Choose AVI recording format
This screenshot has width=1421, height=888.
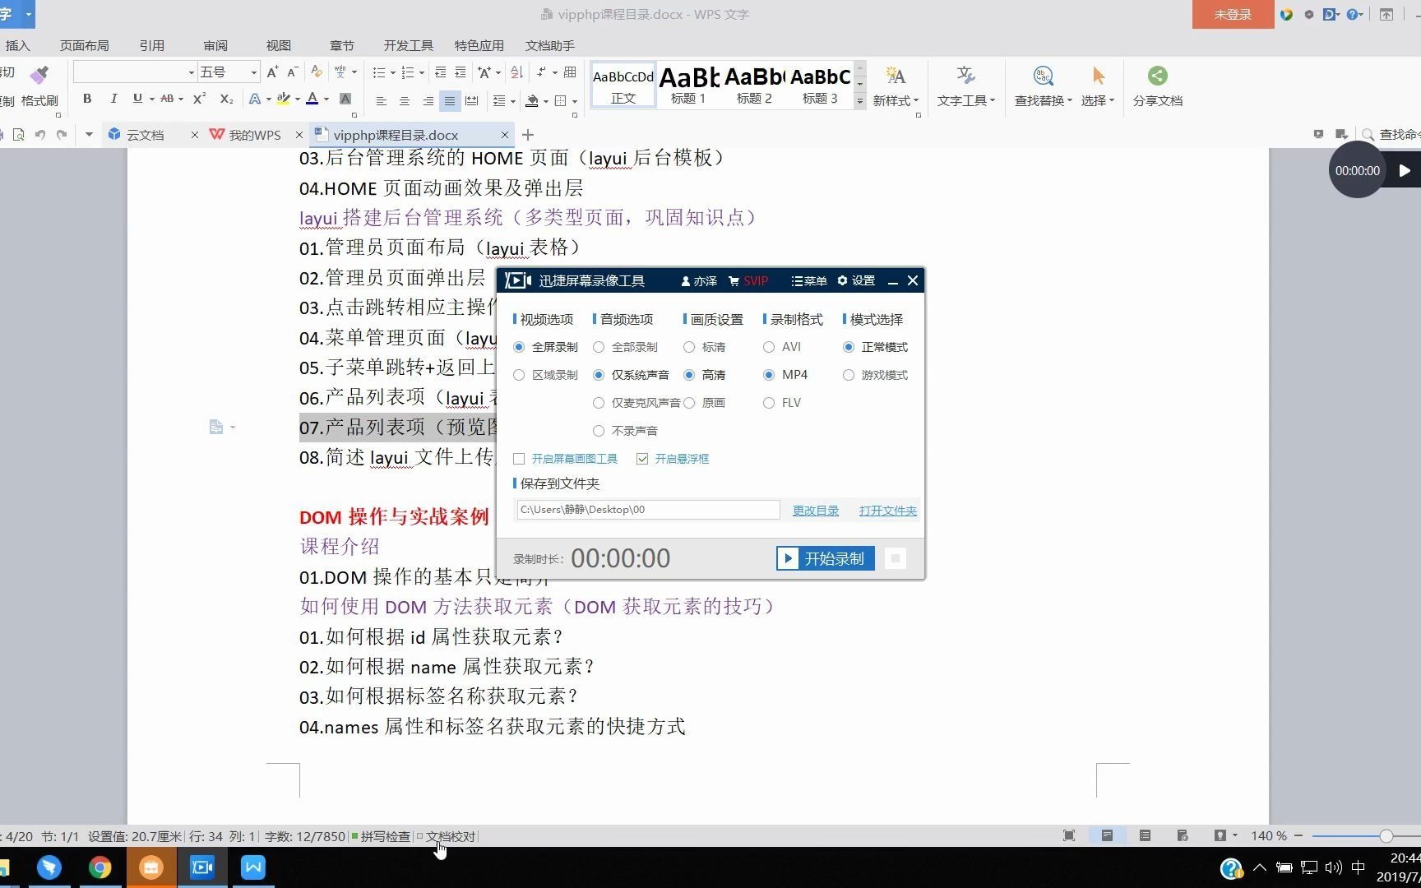(769, 347)
